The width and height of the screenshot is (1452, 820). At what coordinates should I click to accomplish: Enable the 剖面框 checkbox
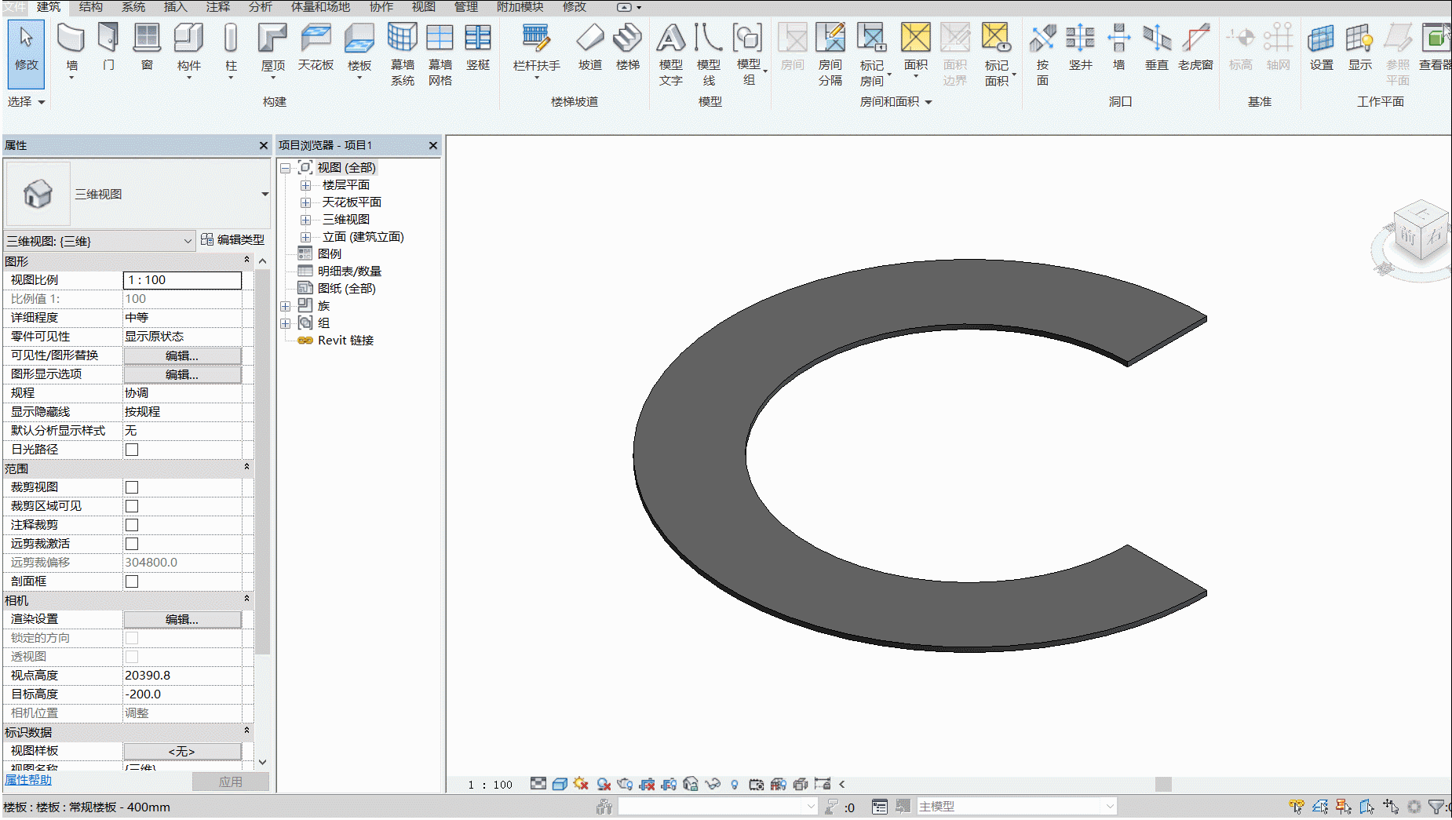pos(132,581)
